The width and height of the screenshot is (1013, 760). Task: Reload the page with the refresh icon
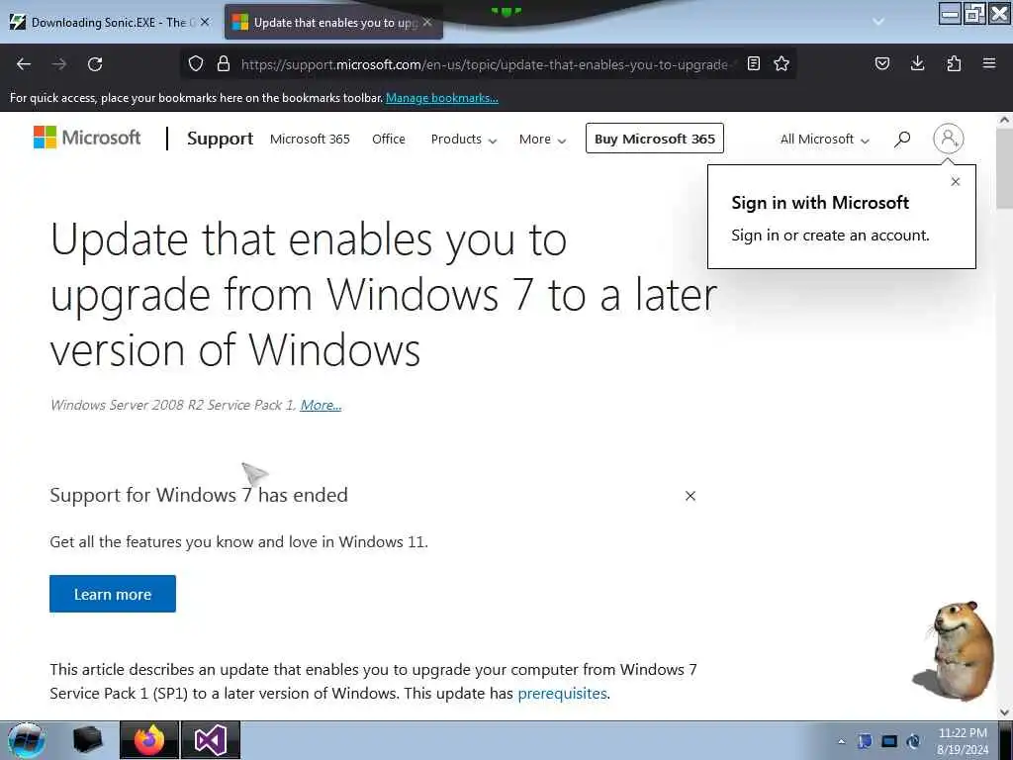(95, 64)
